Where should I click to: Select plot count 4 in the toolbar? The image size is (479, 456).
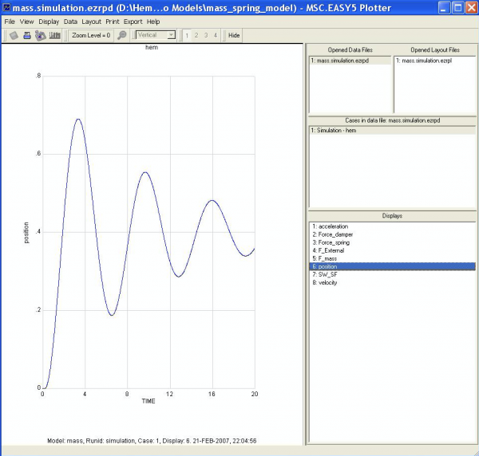tap(216, 35)
